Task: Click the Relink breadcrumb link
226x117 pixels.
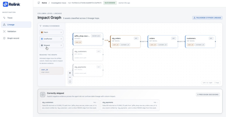Action: click(44, 3)
